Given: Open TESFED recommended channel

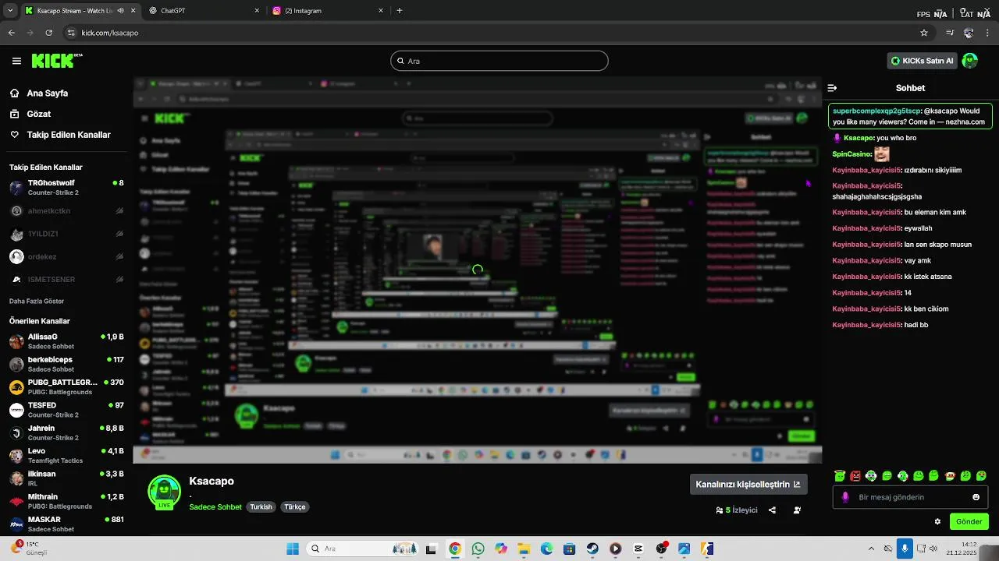Looking at the screenshot, I should click(x=66, y=410).
